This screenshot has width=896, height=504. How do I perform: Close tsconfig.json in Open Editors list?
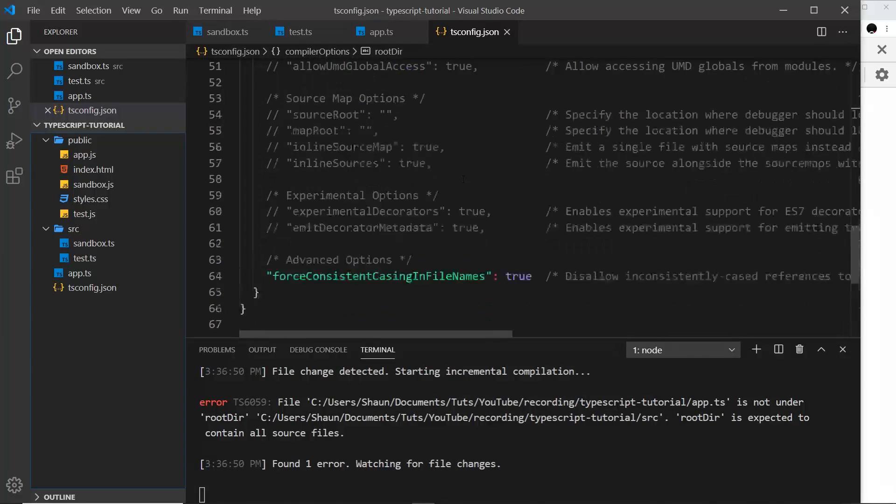pos(48,111)
